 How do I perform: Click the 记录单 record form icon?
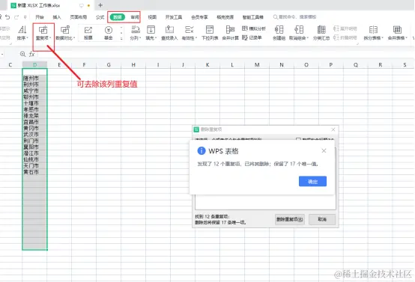click(x=252, y=37)
